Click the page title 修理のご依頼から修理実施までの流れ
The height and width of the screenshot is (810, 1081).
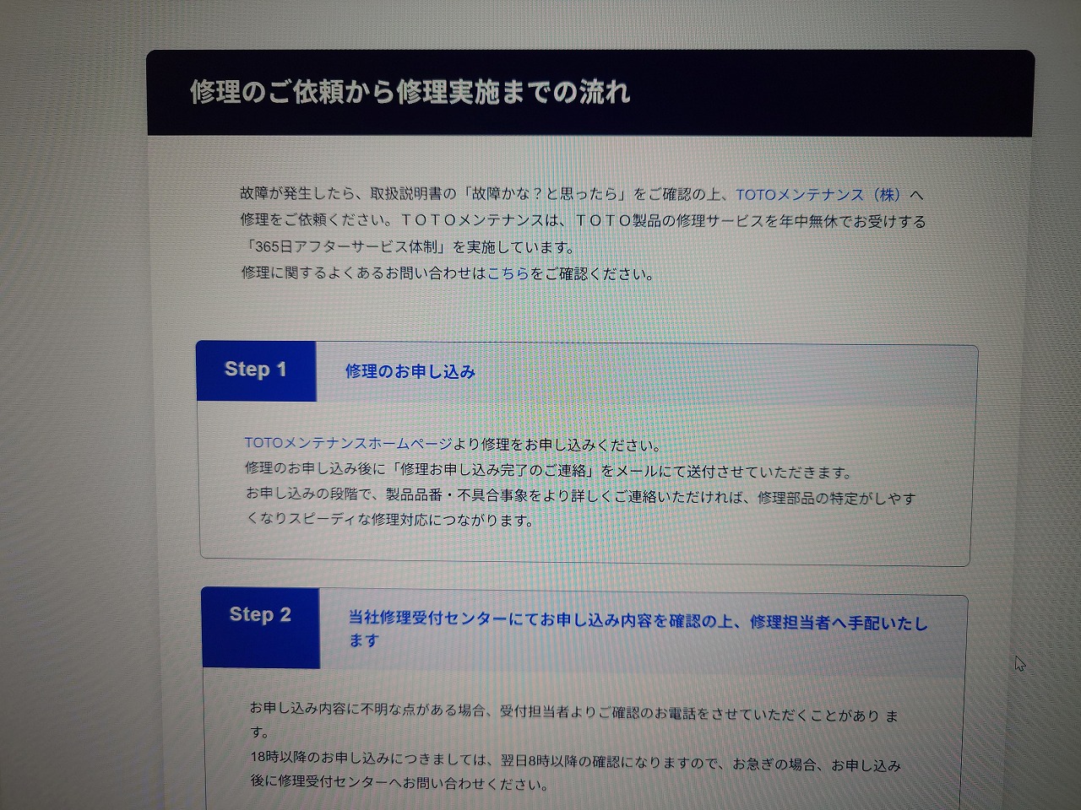(410, 91)
